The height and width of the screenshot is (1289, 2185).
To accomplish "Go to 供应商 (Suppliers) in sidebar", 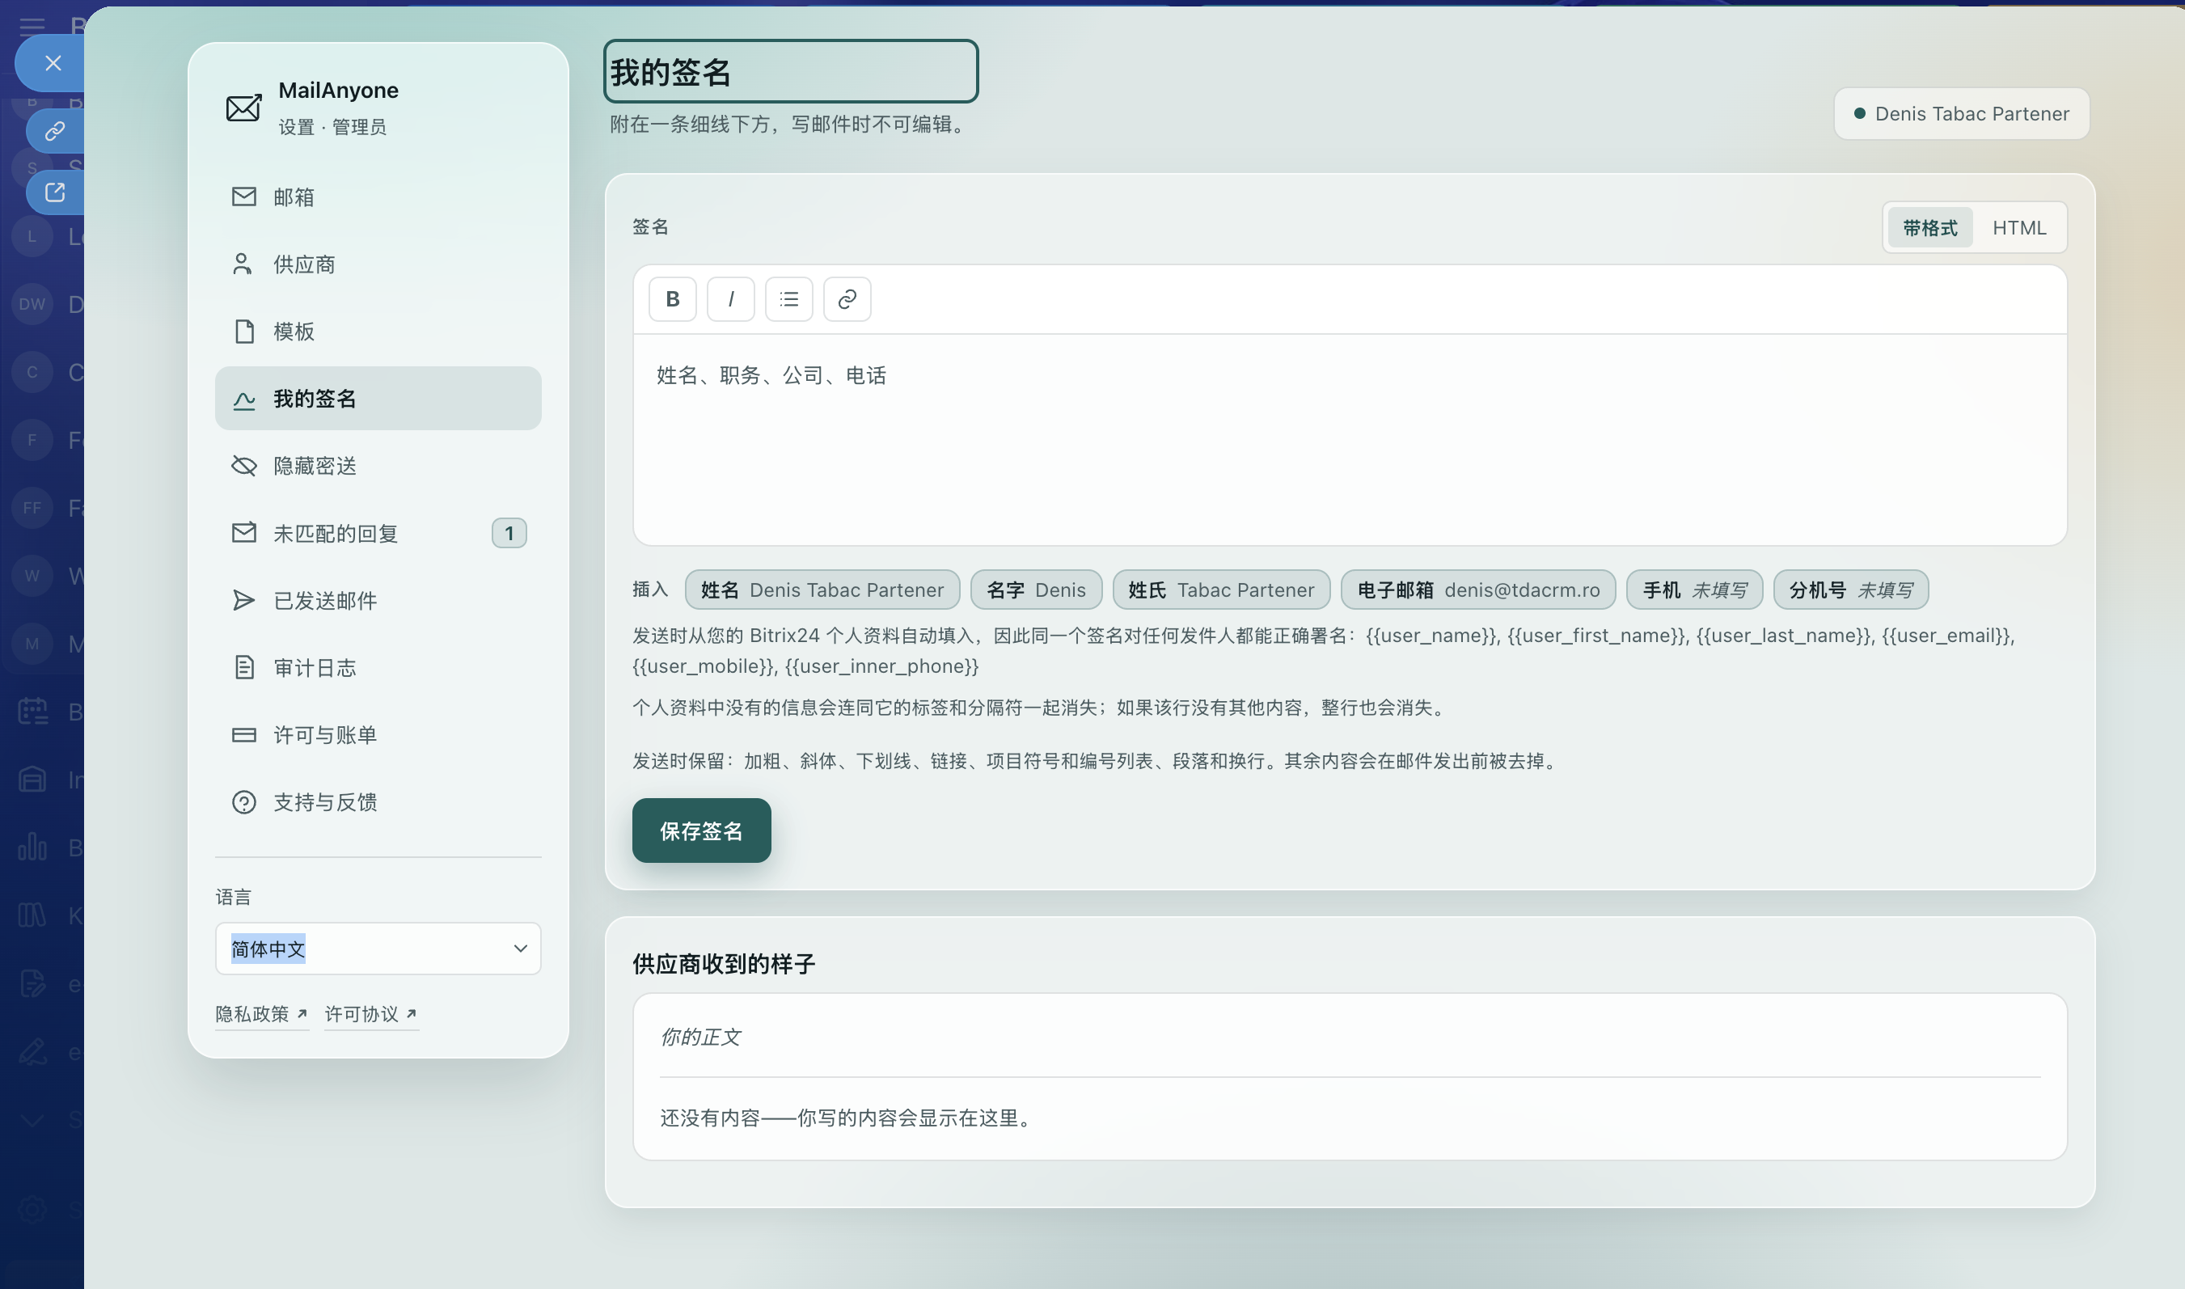I will click(x=378, y=264).
